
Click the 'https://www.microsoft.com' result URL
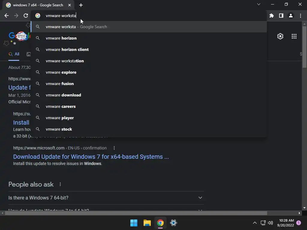tap(39, 148)
